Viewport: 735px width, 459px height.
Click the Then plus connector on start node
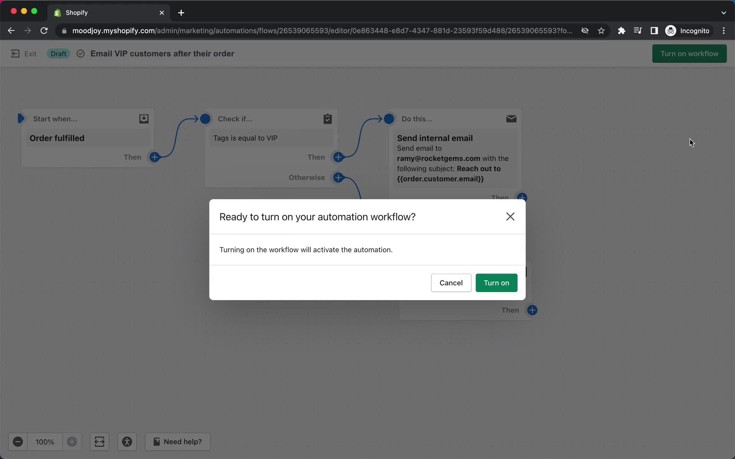[154, 156]
